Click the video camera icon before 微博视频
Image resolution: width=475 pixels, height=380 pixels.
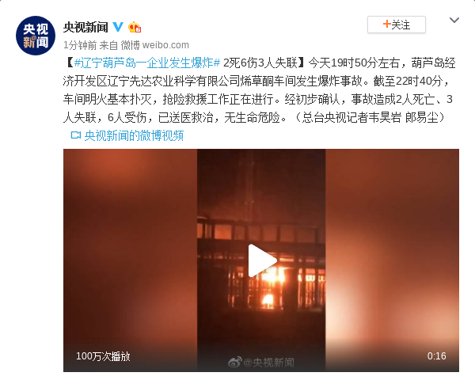tap(76, 135)
